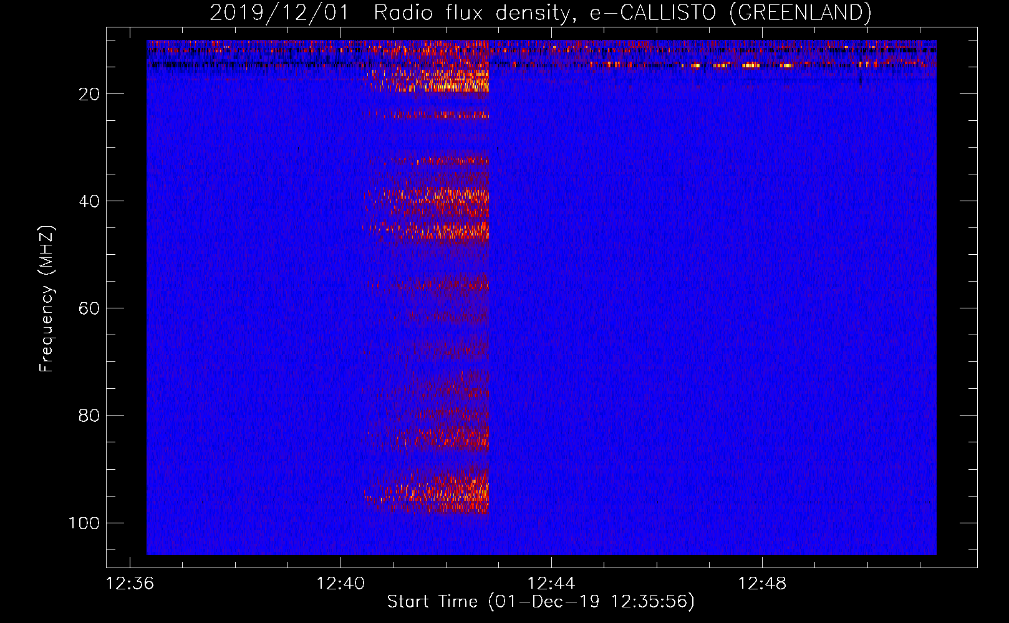Image resolution: width=1009 pixels, height=623 pixels.
Task: Click the 'Start Time (01-Dec-19 12:35:56)' axis label
Action: click(x=541, y=602)
